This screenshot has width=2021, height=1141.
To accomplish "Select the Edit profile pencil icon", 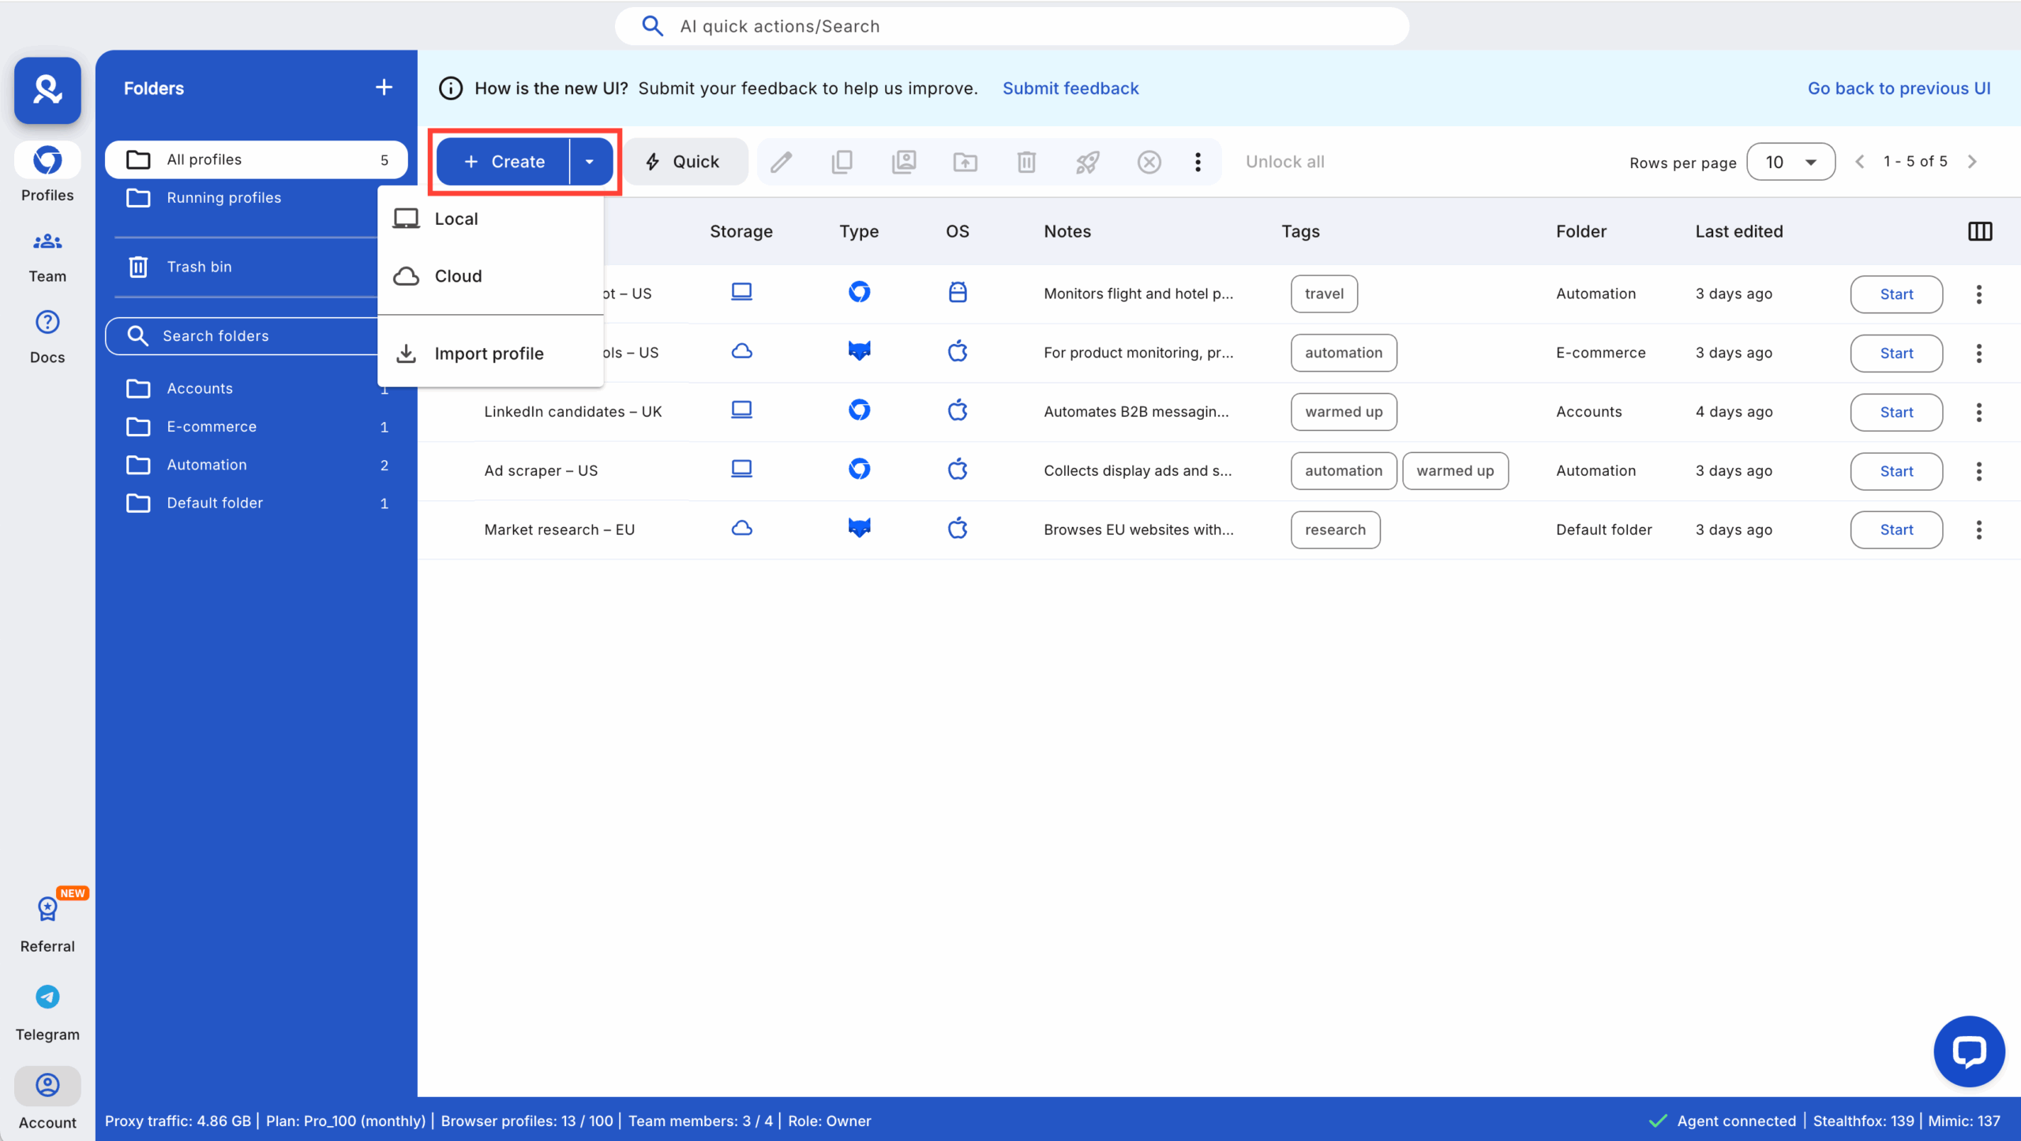I will 781,162.
